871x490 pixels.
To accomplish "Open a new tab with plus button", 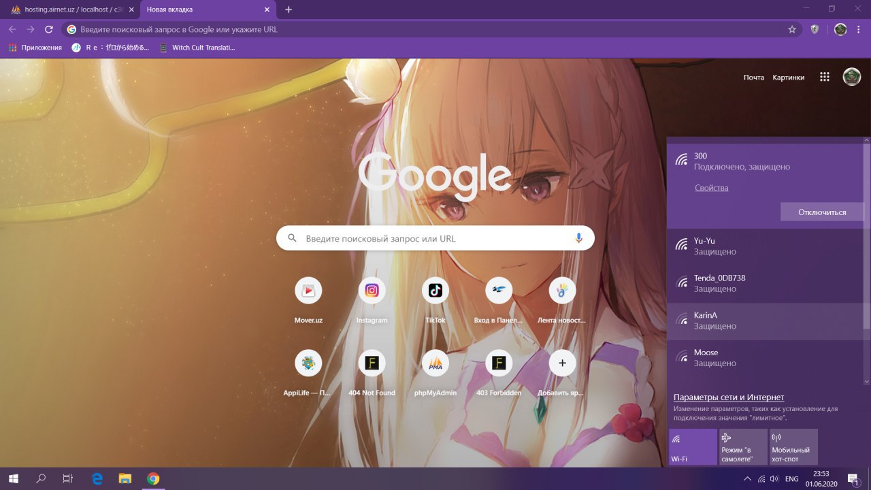I will [x=289, y=10].
